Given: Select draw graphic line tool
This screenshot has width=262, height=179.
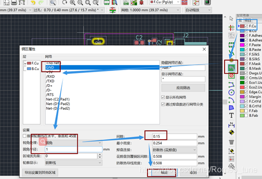Looking at the screenshot, I should pyautogui.click(x=232, y=85).
